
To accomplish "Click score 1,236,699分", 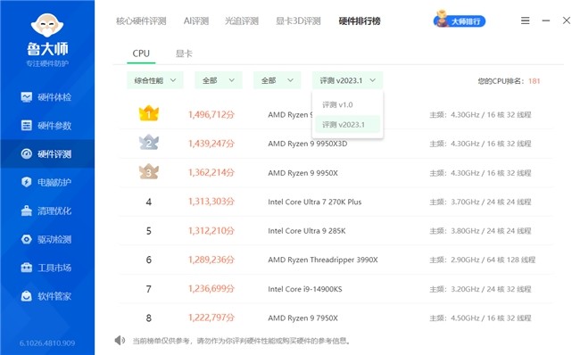I will 211,289.
